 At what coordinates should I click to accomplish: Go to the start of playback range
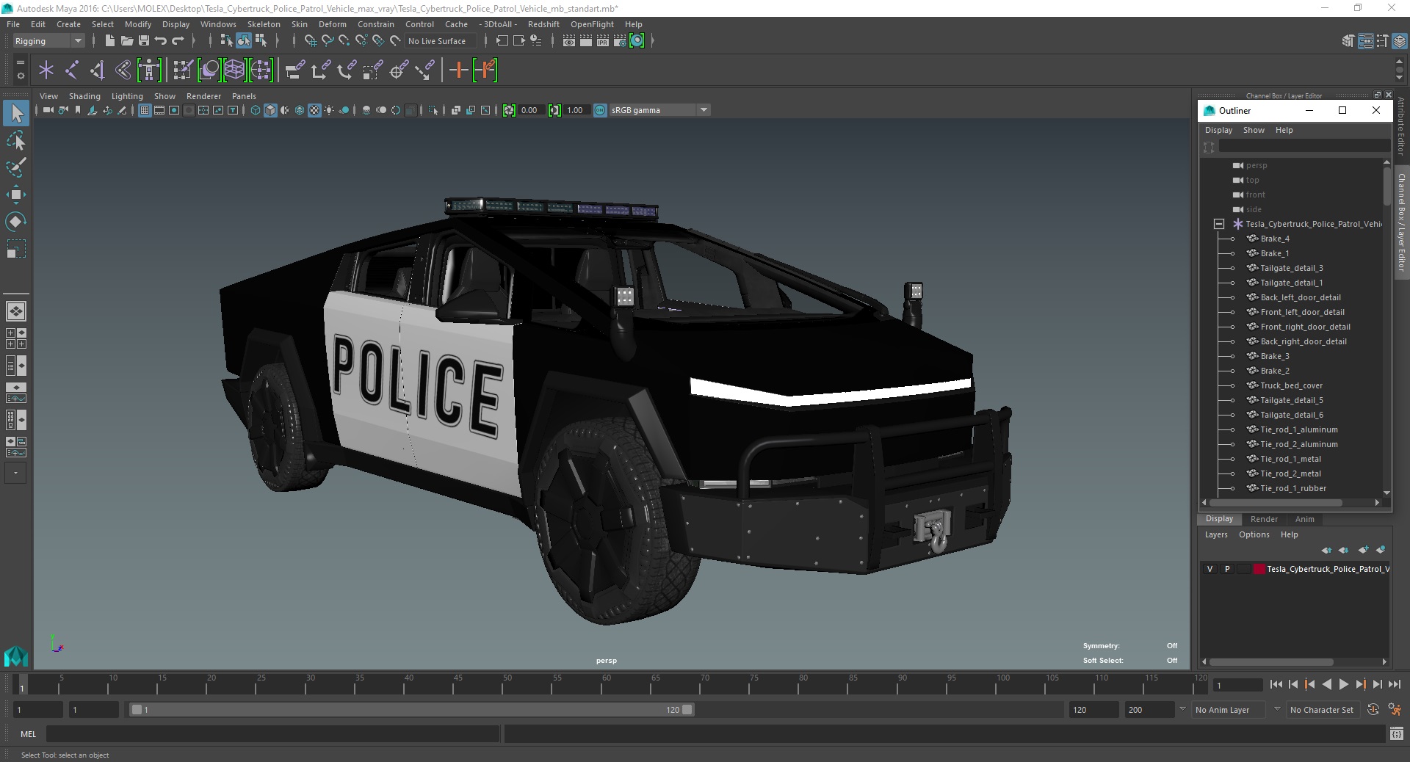[1276, 684]
